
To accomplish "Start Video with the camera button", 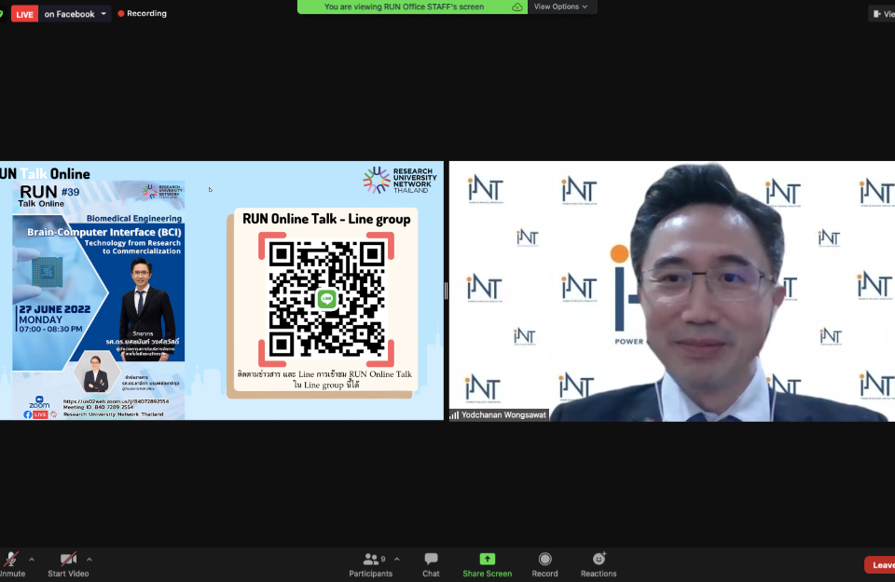I will coord(68,564).
